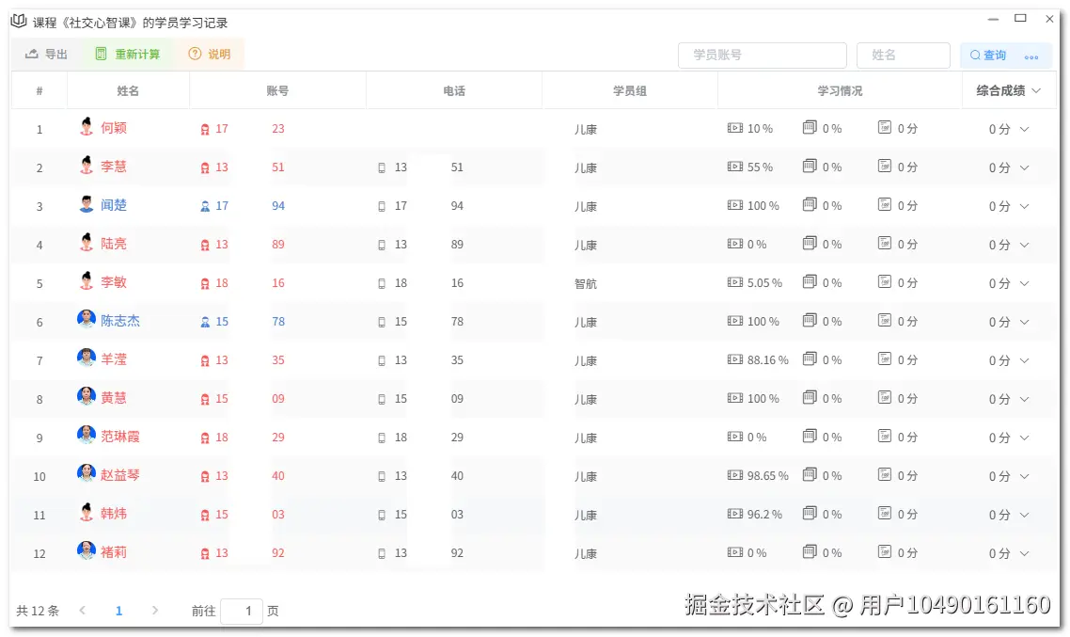Viewport: 1070px width, 637px height.
Task: Click the app logo in the title bar
Action: point(17,20)
